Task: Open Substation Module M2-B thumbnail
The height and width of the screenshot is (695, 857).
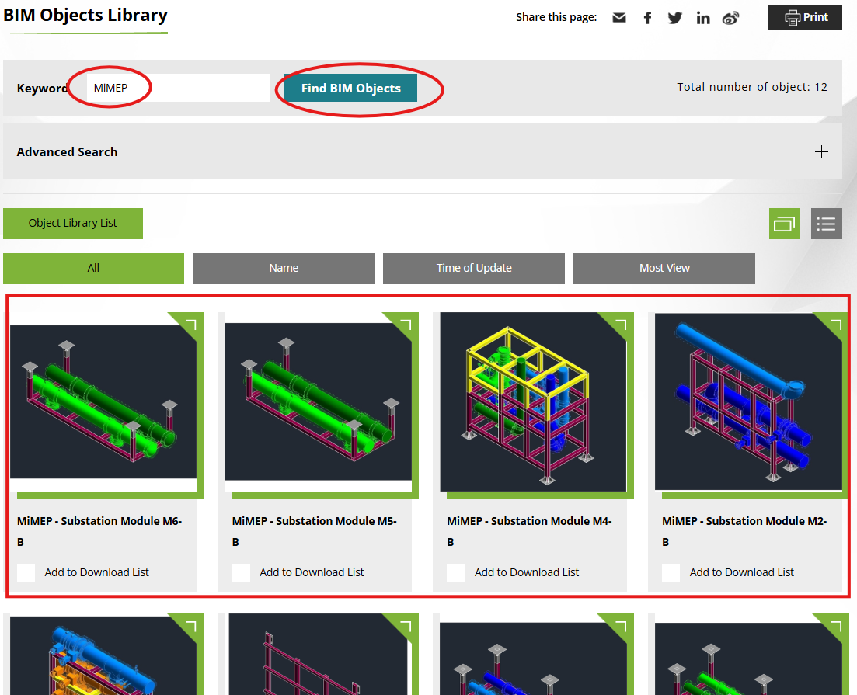Action: [x=748, y=401]
